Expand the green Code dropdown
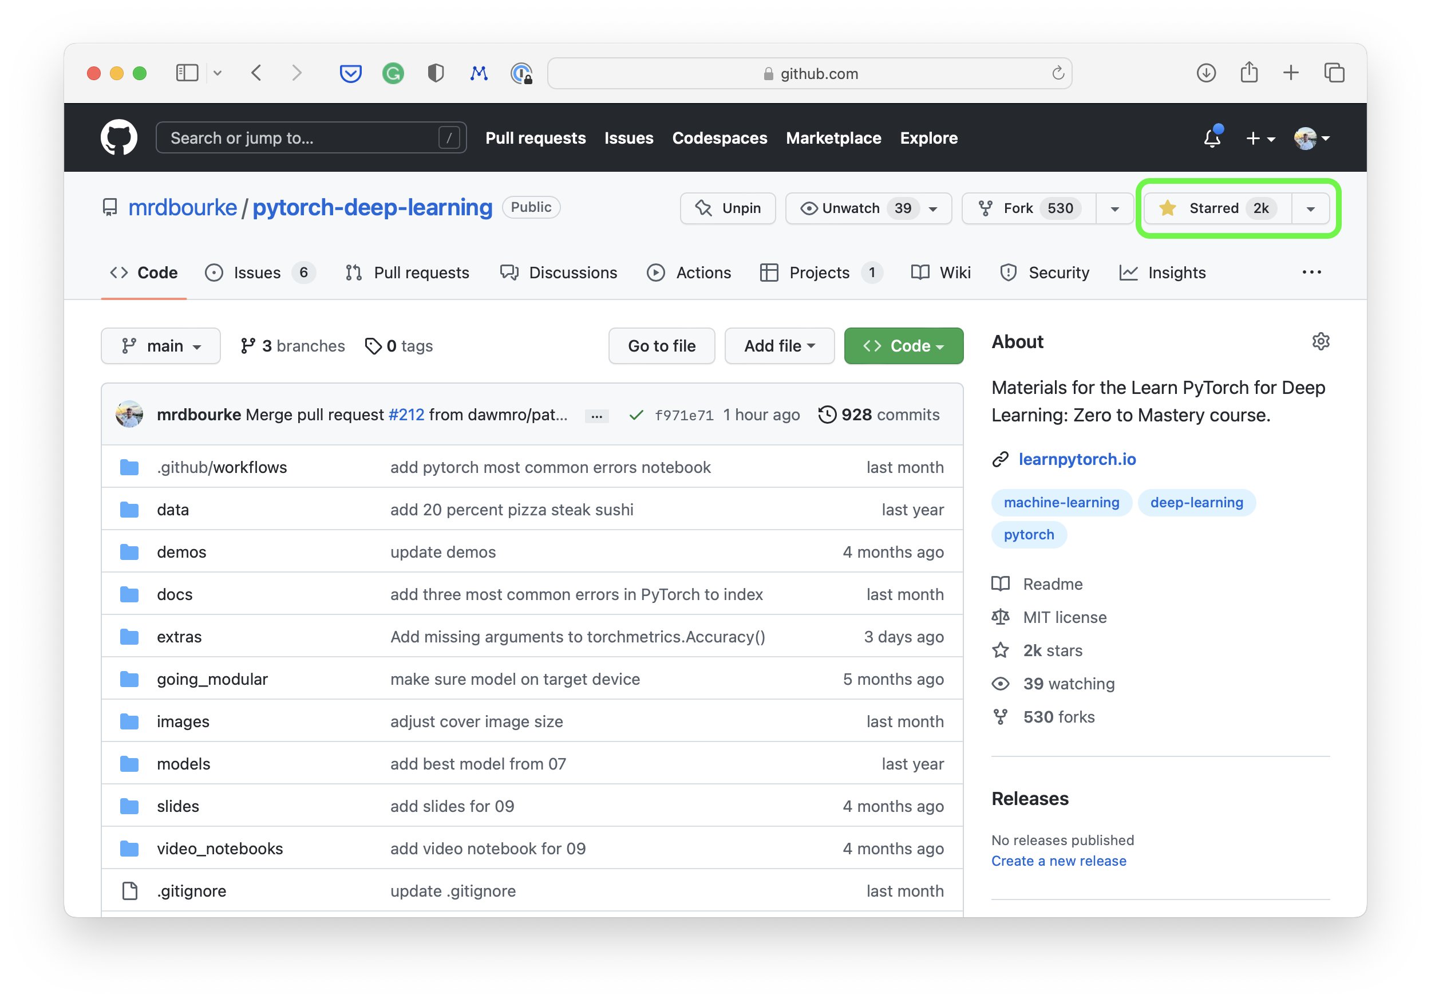 [x=903, y=346]
